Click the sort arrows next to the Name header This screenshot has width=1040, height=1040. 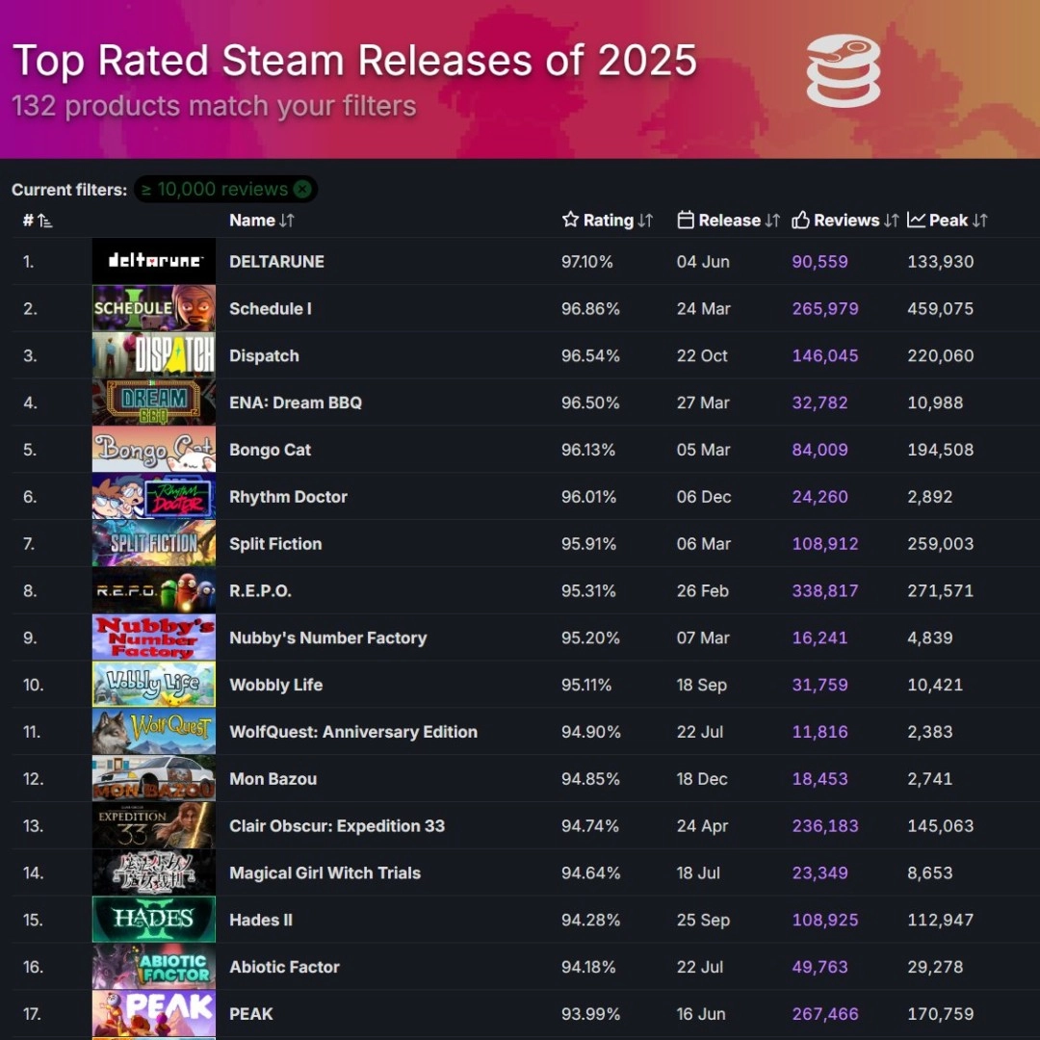tap(288, 220)
